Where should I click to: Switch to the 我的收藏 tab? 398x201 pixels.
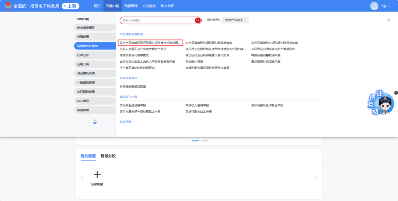[x=88, y=156]
